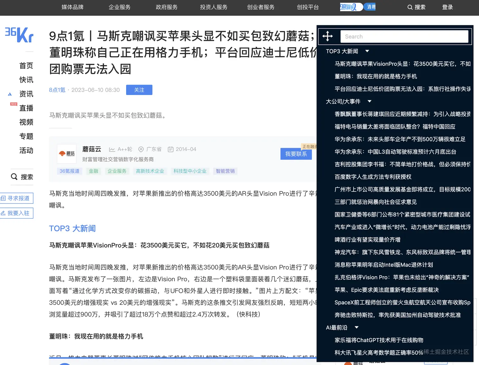Click the TOP3 大新闻 heading in article

coord(72,228)
